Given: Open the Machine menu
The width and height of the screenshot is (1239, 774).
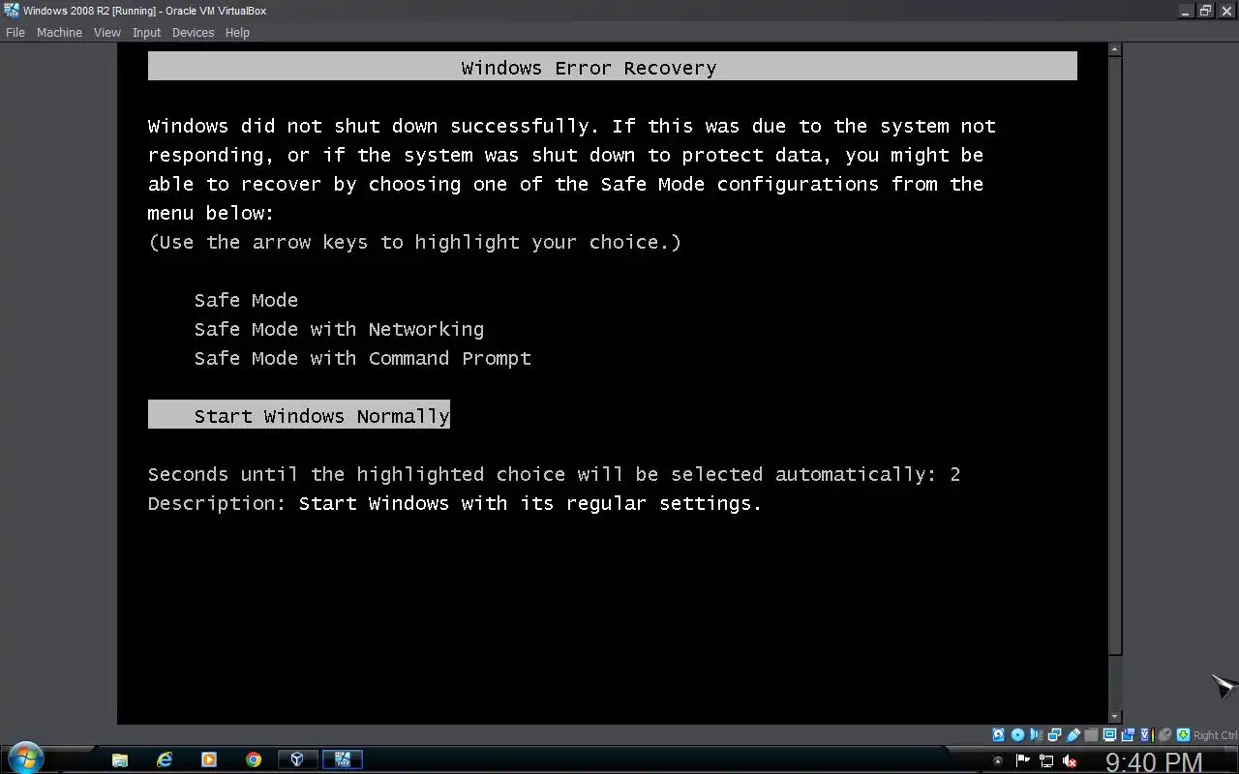Looking at the screenshot, I should pos(59,32).
